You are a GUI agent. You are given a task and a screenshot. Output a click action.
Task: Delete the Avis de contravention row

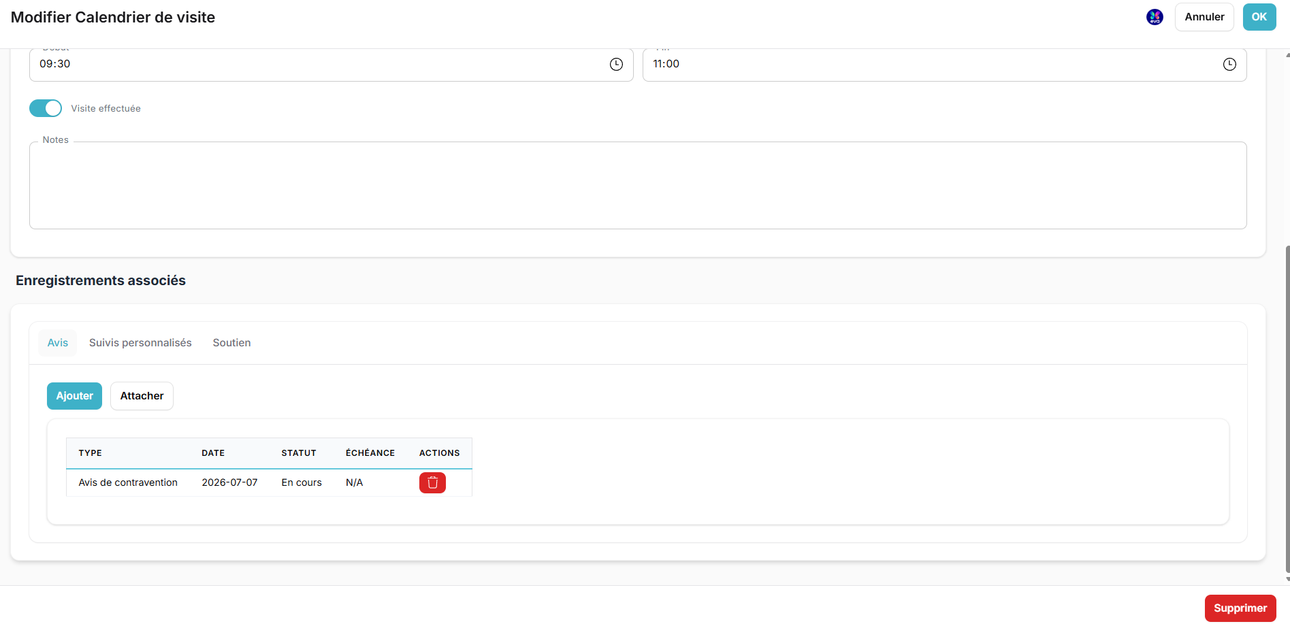coord(432,482)
